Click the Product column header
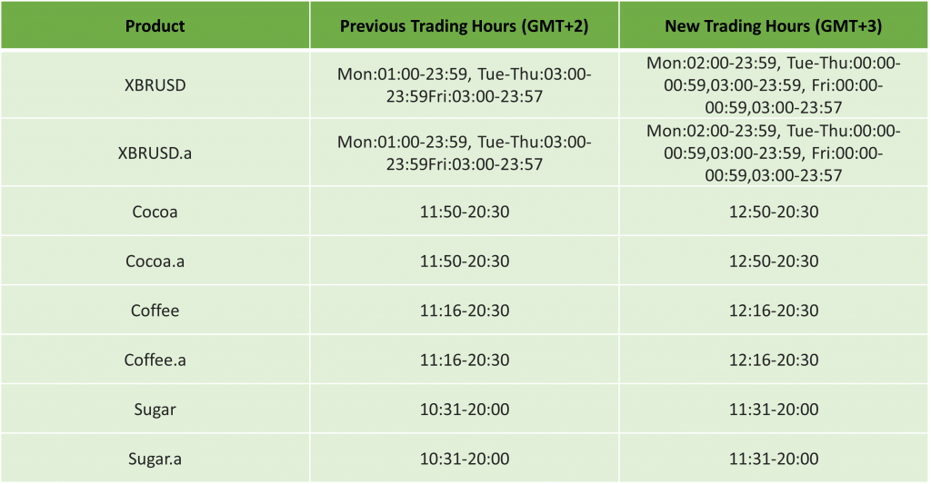The image size is (931, 484). (155, 25)
